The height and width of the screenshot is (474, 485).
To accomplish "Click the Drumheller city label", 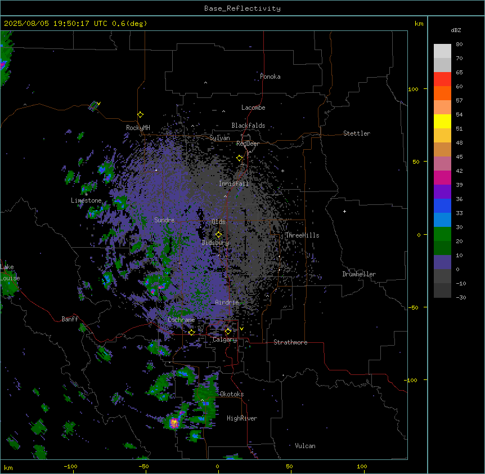I will pyautogui.click(x=359, y=274).
